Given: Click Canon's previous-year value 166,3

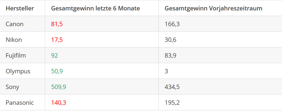Looking at the screenshot, I should [x=172, y=24].
